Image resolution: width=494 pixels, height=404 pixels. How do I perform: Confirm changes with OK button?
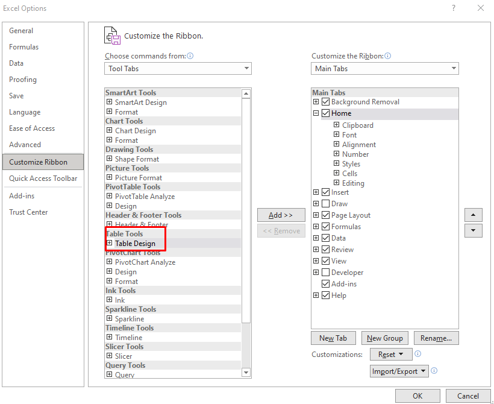417,396
